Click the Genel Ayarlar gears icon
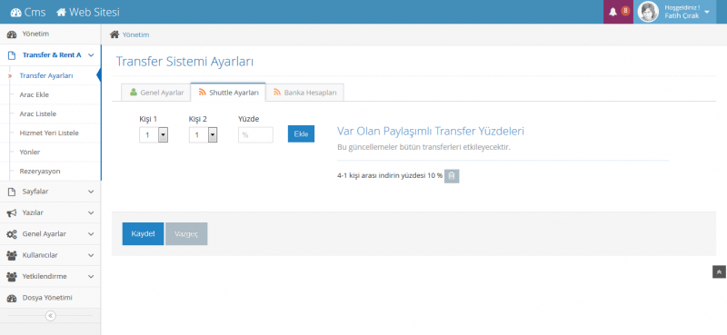Viewport: 727px width, 335px height. pyautogui.click(x=12, y=234)
